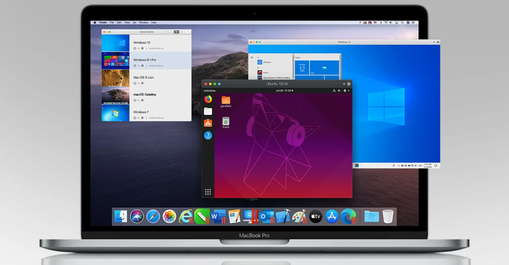Open the Ubuntu window's dropdown arrow

tap(344, 84)
